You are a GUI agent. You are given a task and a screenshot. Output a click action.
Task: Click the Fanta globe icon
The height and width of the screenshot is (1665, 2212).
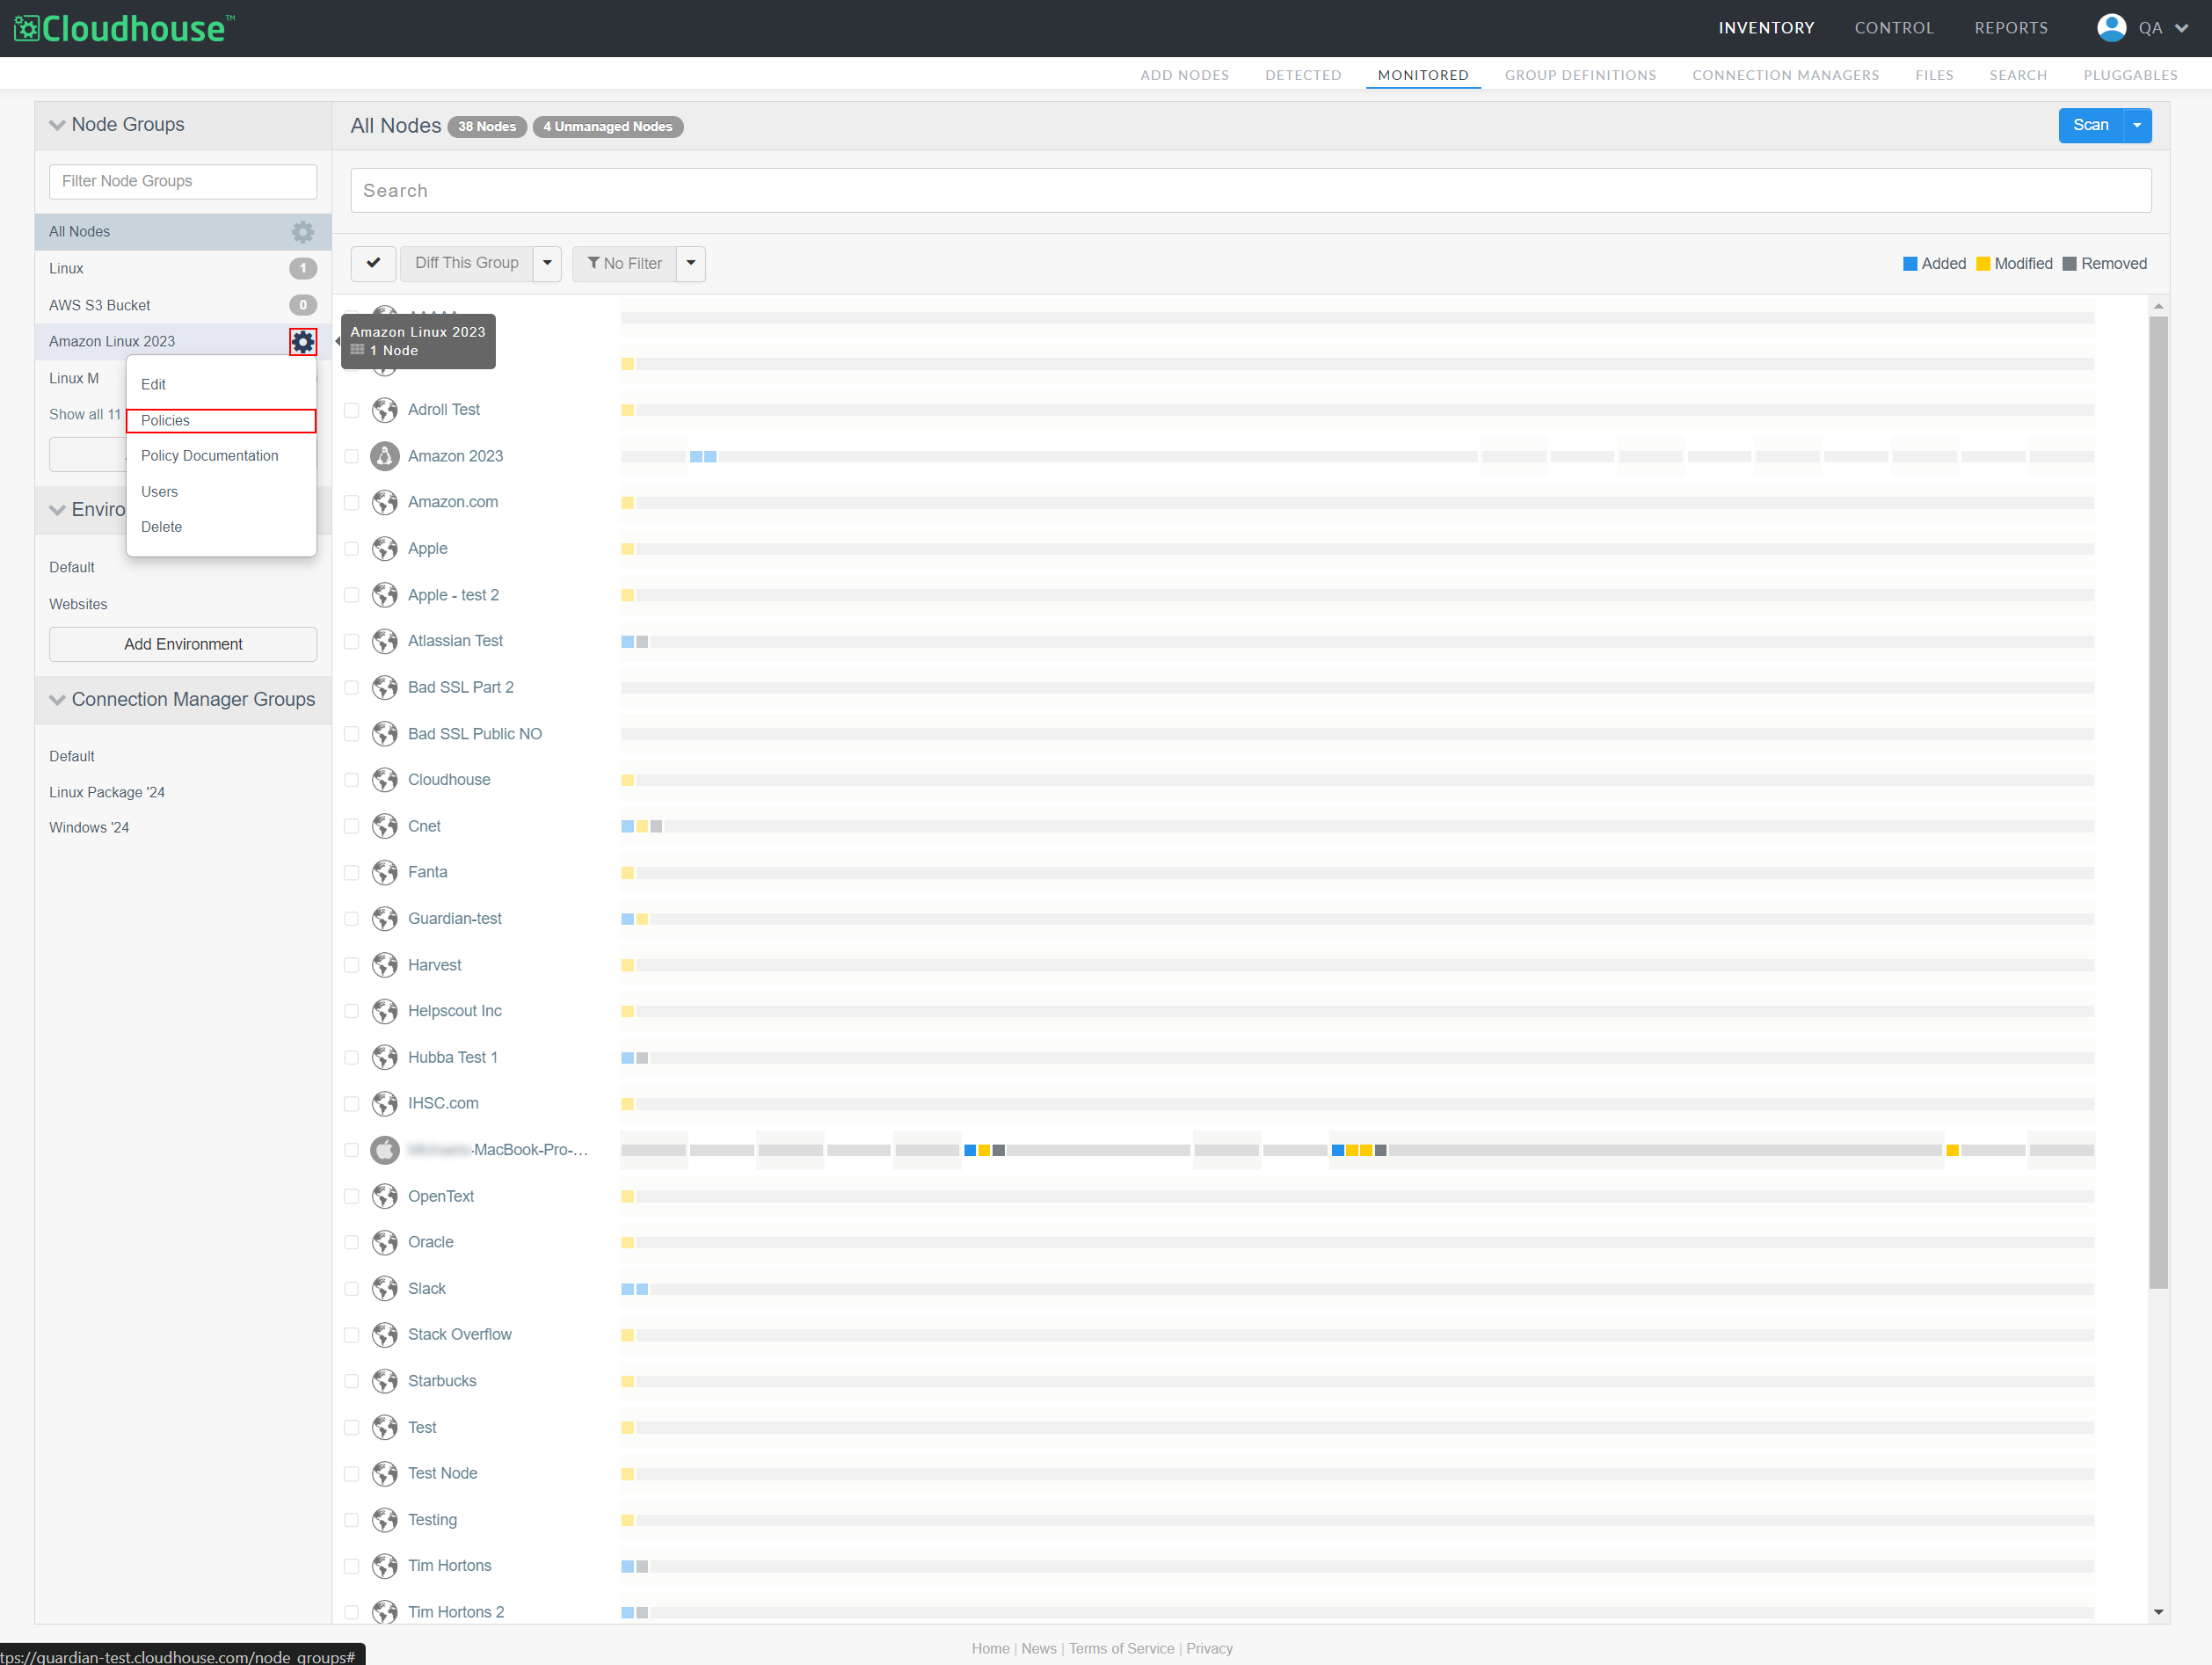pos(385,872)
